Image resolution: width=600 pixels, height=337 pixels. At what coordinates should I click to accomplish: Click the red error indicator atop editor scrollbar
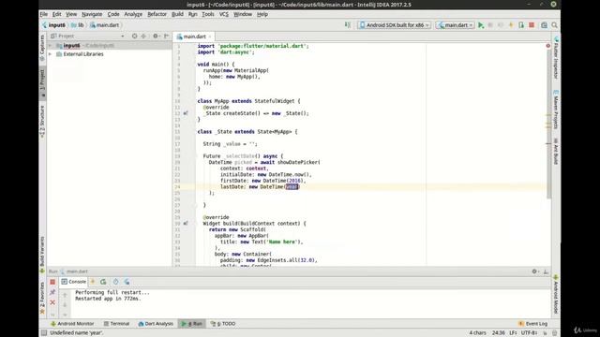coord(547,46)
